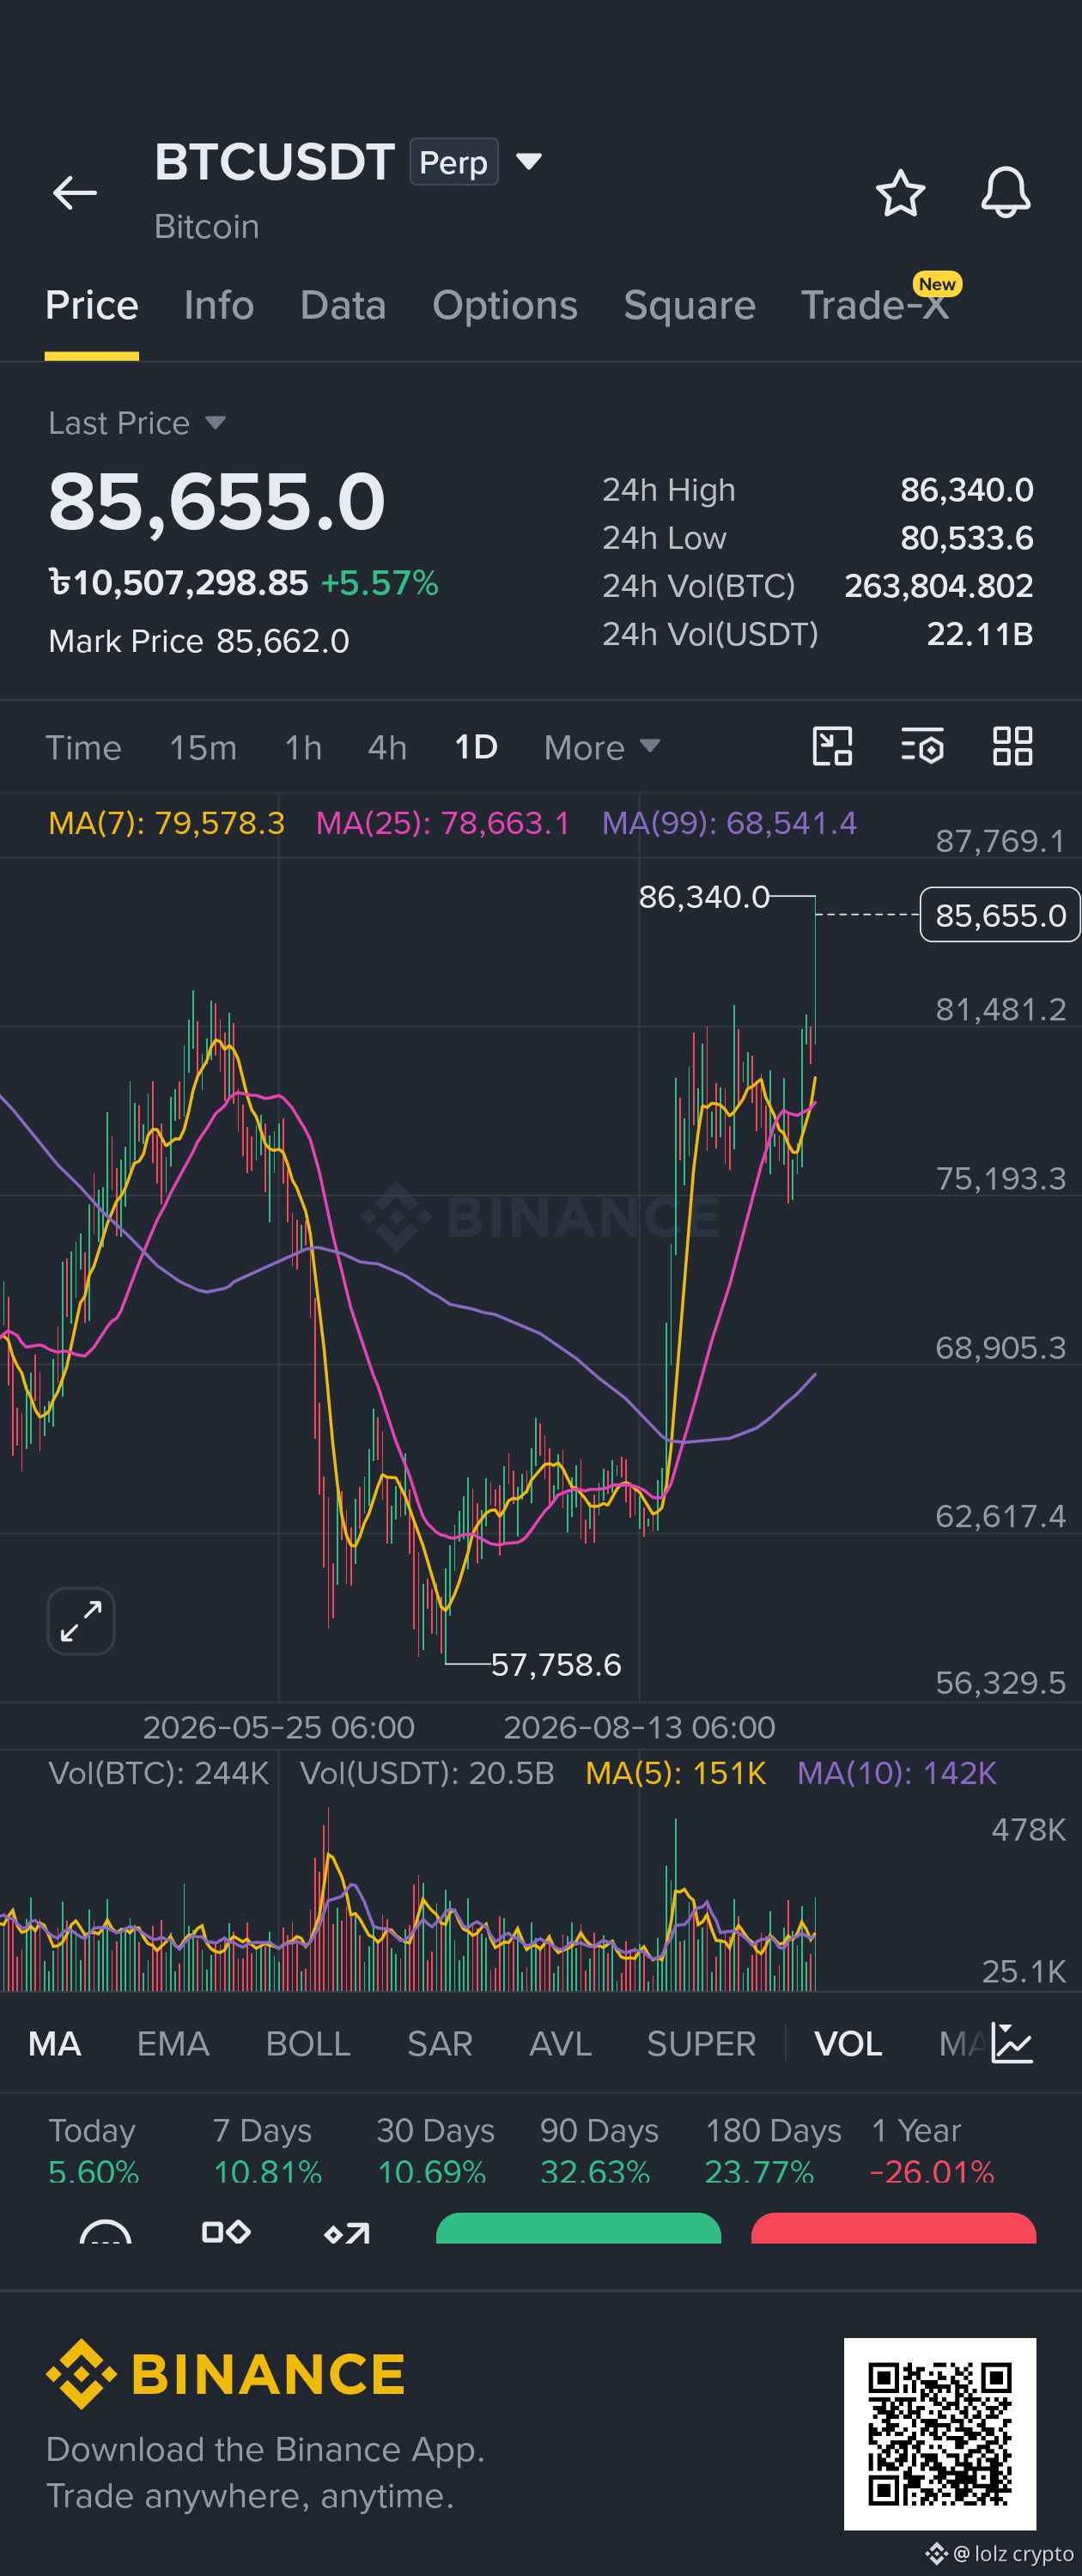The height and width of the screenshot is (2576, 1082).
Task: Open chart drawing tools icon
Action: [832, 747]
